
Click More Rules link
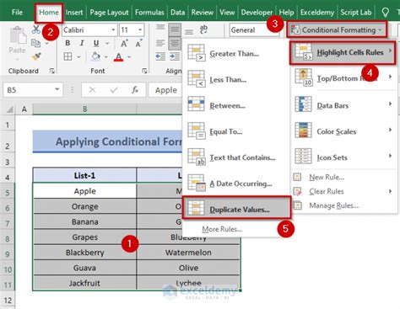pyautogui.click(x=222, y=229)
